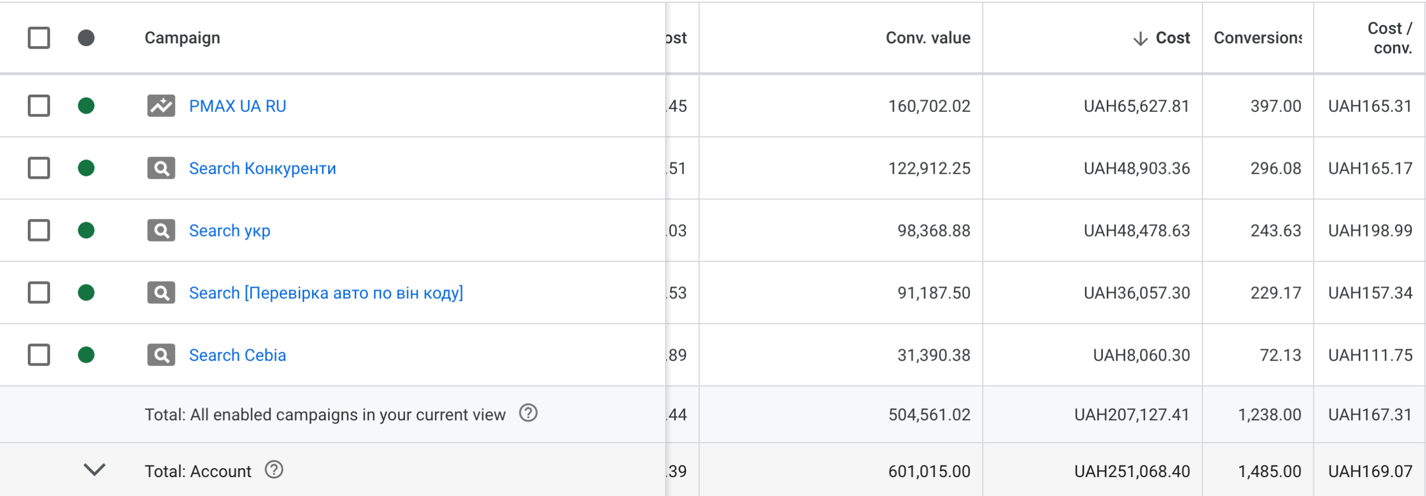Open status dropdown dot for Search Cebia
This screenshot has height=496, width=1426.
(86, 355)
